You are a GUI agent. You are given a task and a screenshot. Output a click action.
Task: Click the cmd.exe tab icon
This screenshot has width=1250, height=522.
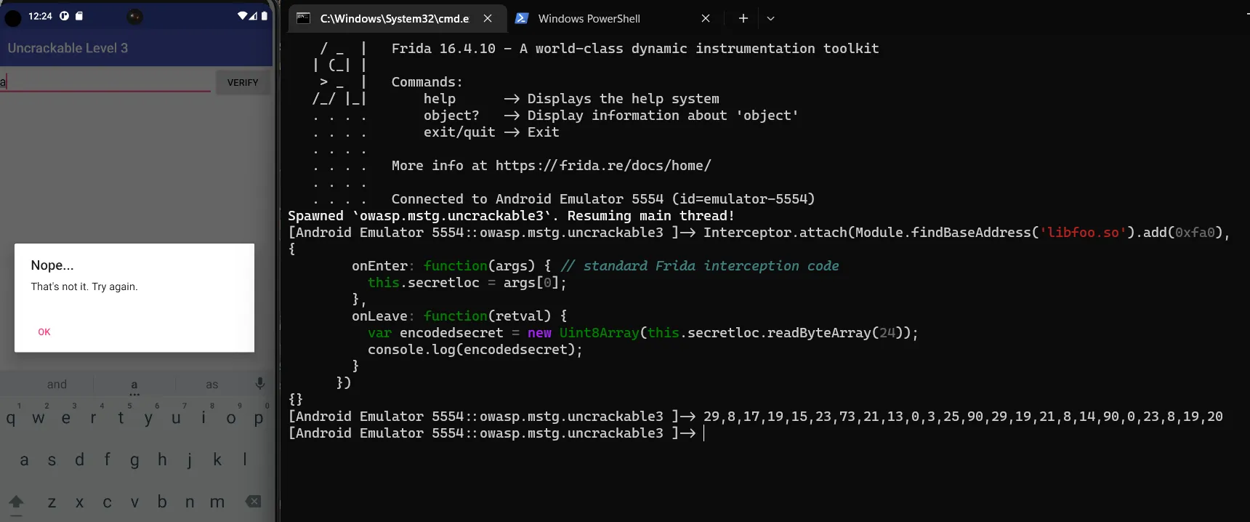[304, 18]
